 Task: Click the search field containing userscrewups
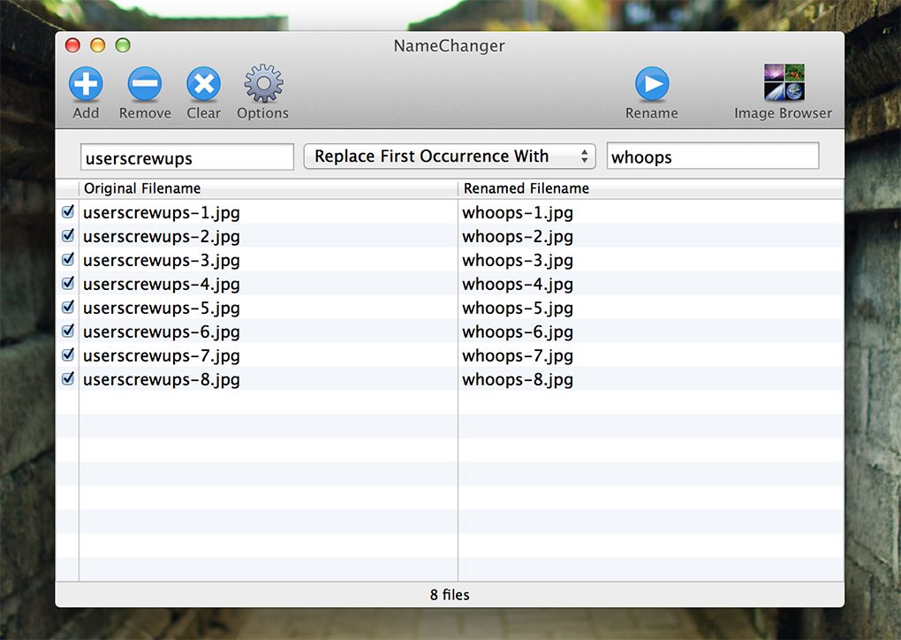[187, 157]
